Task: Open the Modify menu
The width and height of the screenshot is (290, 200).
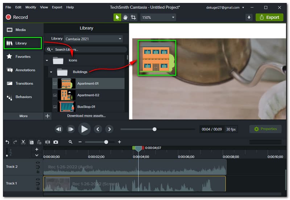Action: point(31,7)
